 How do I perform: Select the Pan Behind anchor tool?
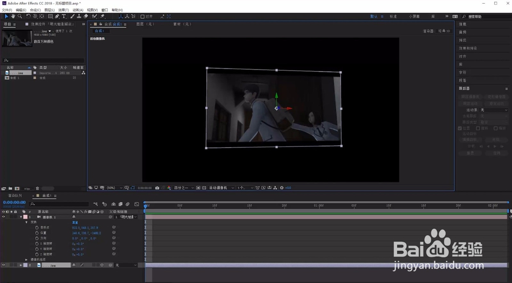(42, 16)
